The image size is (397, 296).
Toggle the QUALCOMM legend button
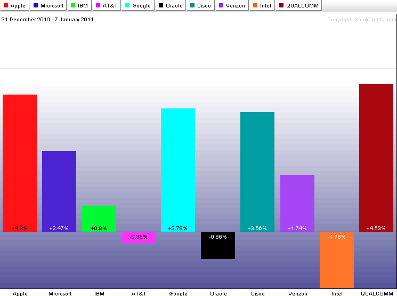point(299,5)
